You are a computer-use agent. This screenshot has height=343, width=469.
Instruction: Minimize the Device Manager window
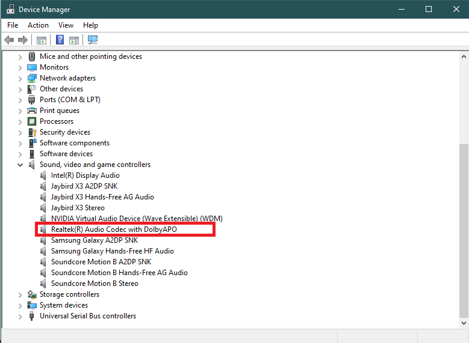coord(402,9)
